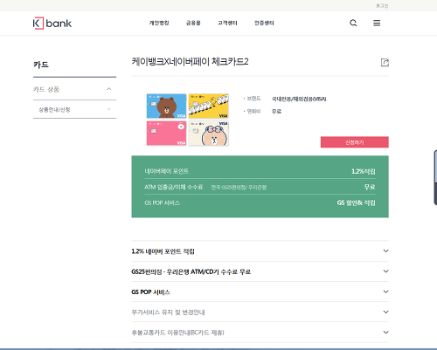Open the search magnifier icon

click(353, 23)
